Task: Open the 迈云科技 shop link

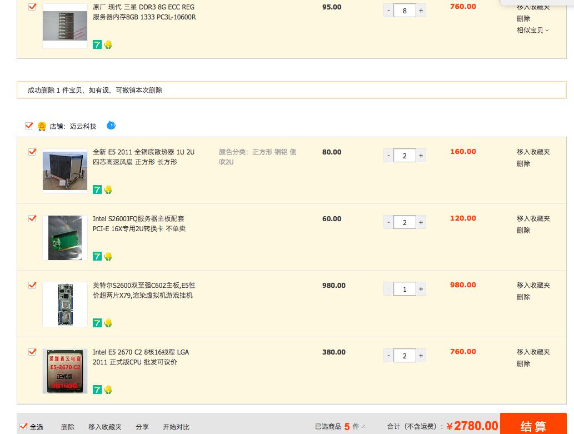Action: click(x=83, y=126)
